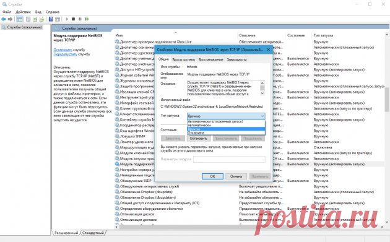Image resolution: width=390 pixels, height=242 pixels.
Task: Click gear icon of Xbox Live service row
Action: (117, 42)
